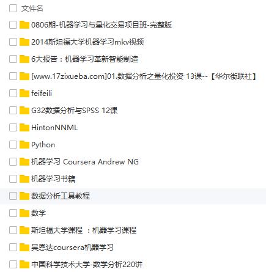Tick checkbox for HintonNNML folder
Viewport: 266px width, 272px height.
[x=13, y=128]
